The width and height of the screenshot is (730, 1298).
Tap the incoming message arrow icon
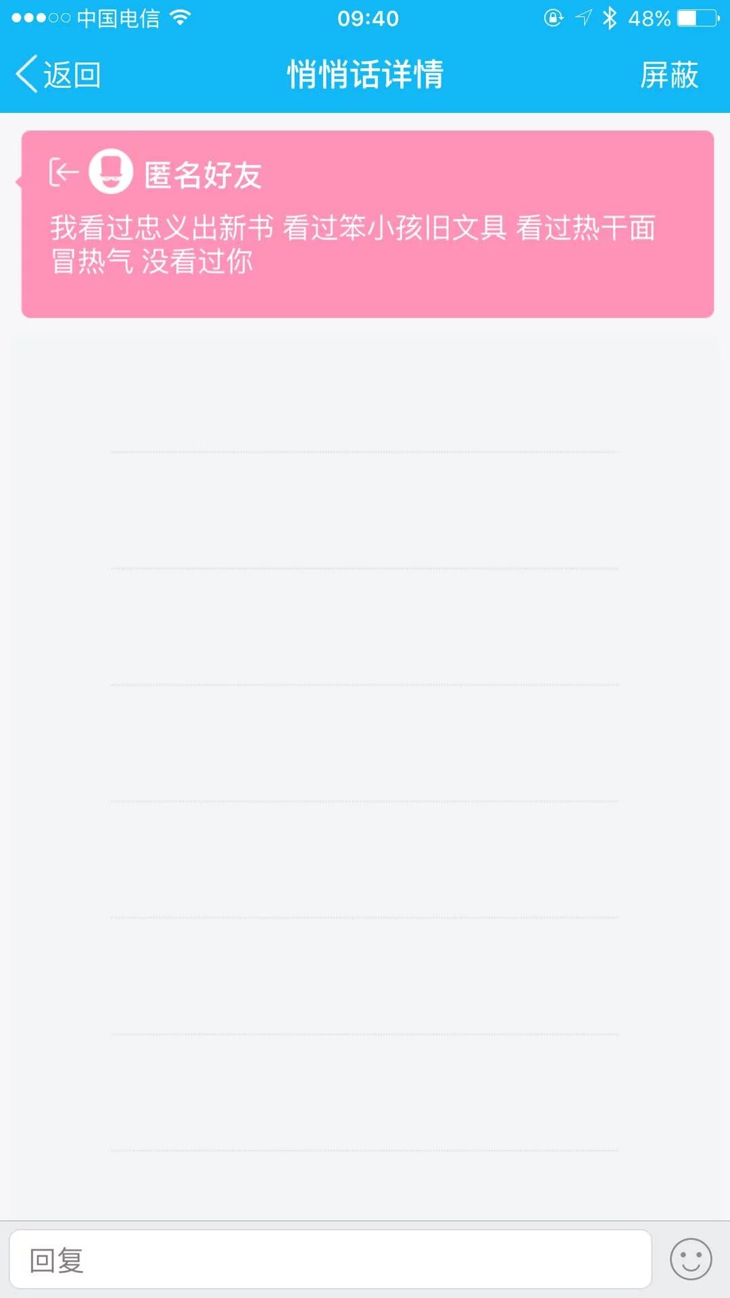click(64, 172)
